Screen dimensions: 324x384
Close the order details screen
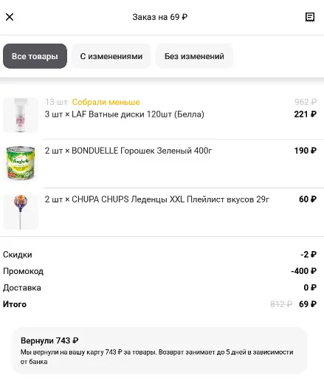(x=10, y=17)
